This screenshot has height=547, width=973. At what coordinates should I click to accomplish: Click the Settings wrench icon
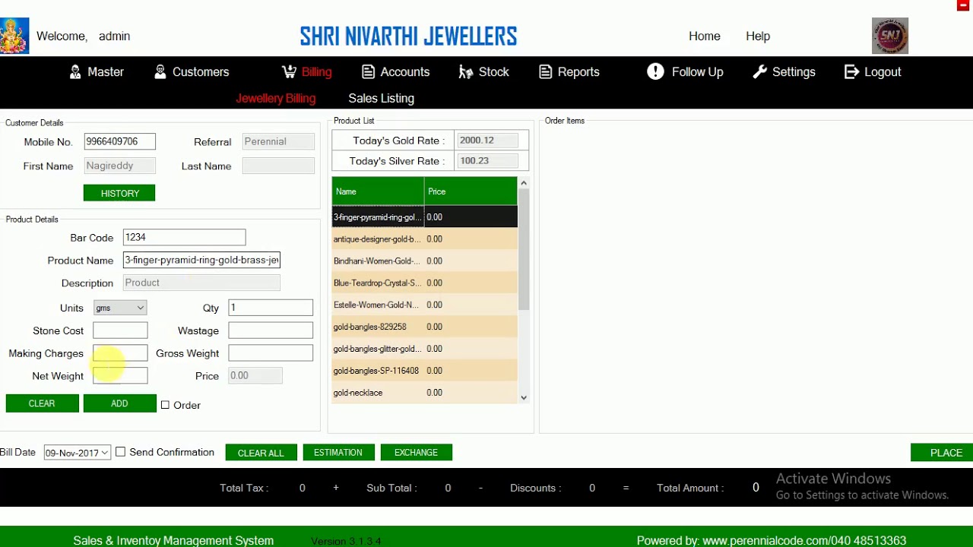pos(759,72)
